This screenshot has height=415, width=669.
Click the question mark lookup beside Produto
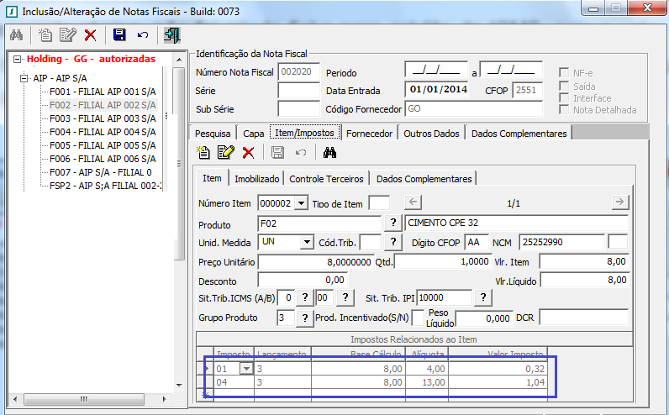[x=392, y=223]
